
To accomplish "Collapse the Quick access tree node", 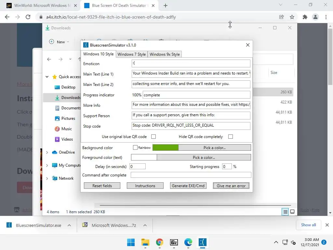I will [47, 77].
